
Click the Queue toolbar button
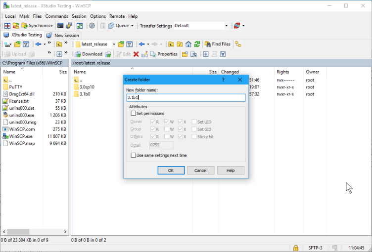(119, 26)
